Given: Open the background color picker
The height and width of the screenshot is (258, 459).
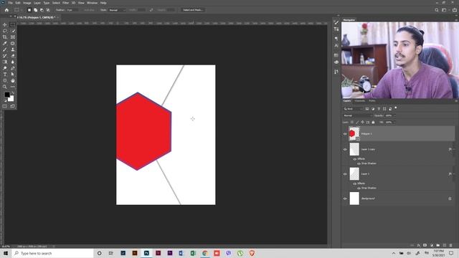Looking at the screenshot, I should [11, 99].
